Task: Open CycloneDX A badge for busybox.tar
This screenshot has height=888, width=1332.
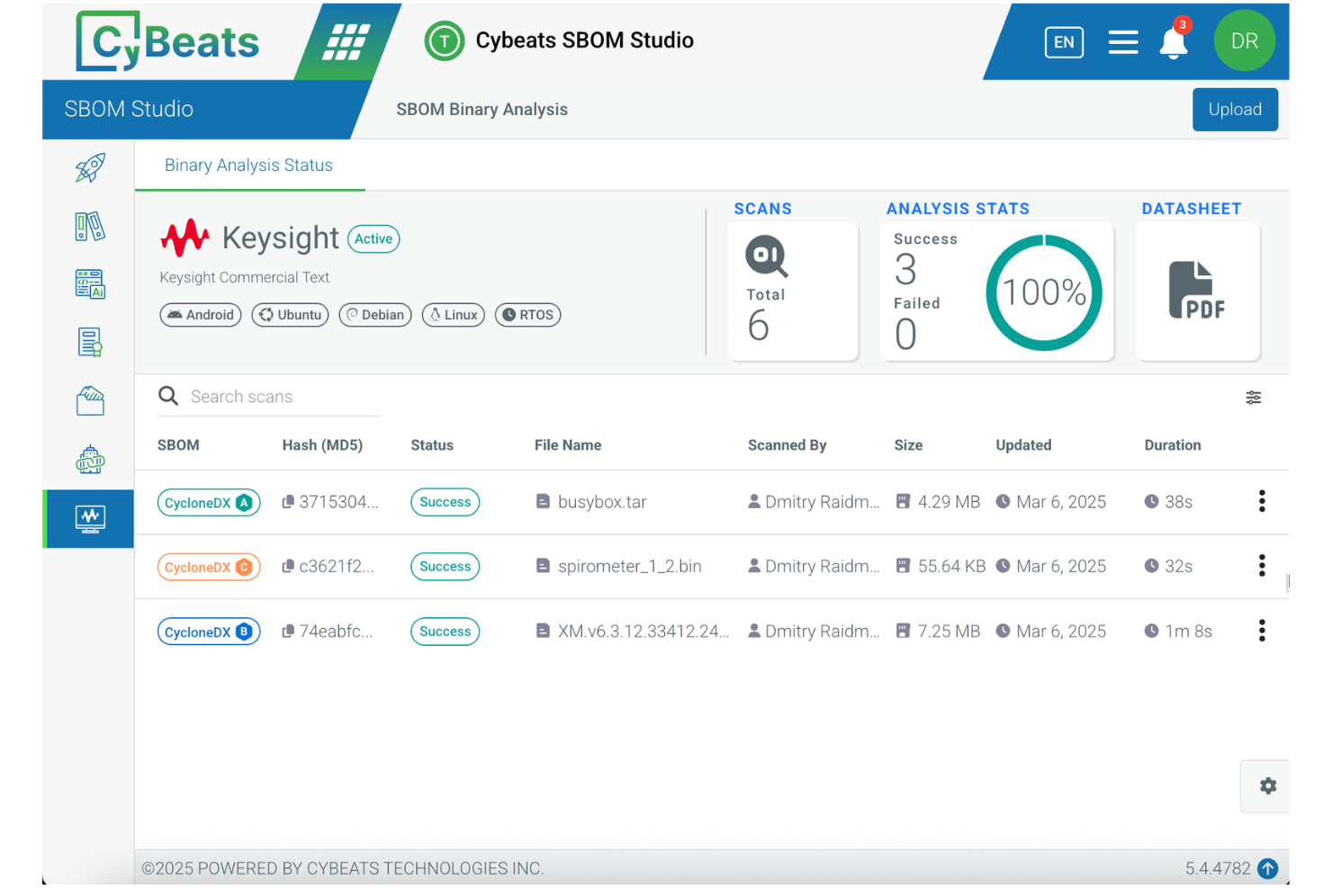Action: 209,503
